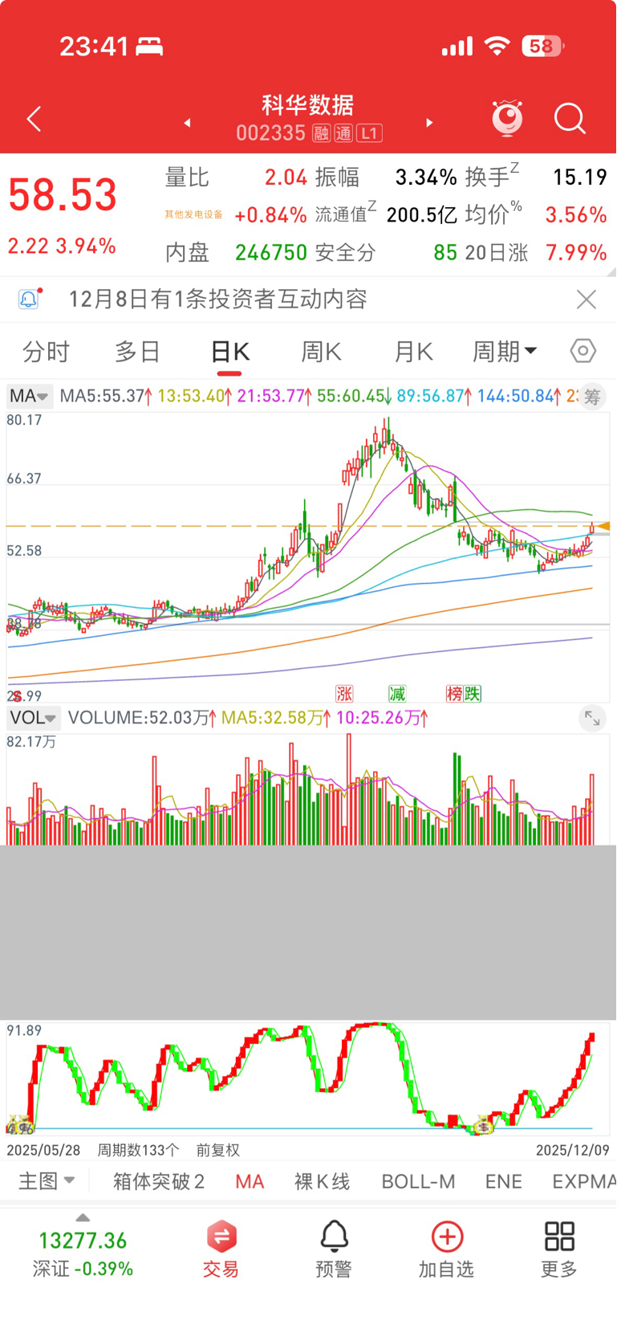The height and width of the screenshot is (1337, 617).
Task: Tap 振幅 value 3.34%
Action: pyautogui.click(x=426, y=177)
